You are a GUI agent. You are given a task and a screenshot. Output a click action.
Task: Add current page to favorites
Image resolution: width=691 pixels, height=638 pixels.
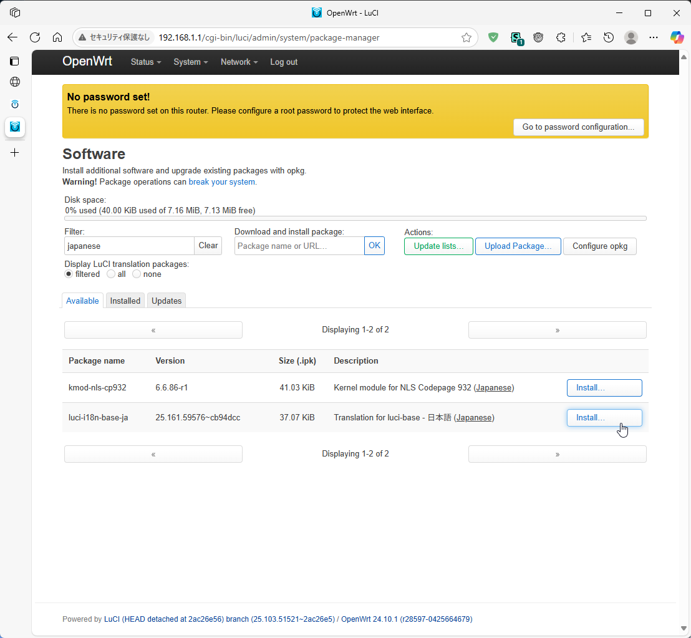pos(466,37)
